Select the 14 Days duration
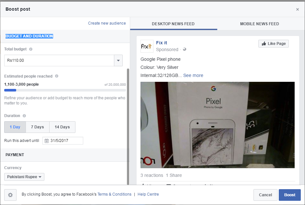This screenshot has width=305, height=205. click(x=62, y=127)
